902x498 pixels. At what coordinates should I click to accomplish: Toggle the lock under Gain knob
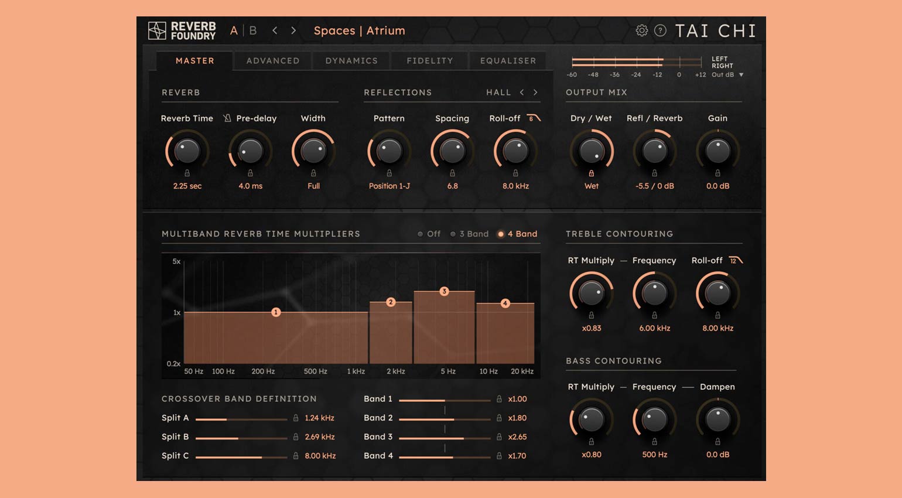coord(717,173)
